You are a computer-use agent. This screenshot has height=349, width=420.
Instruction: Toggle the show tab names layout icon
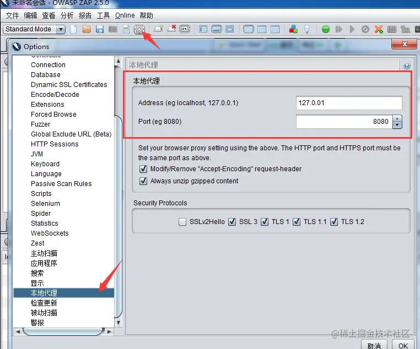(203, 29)
